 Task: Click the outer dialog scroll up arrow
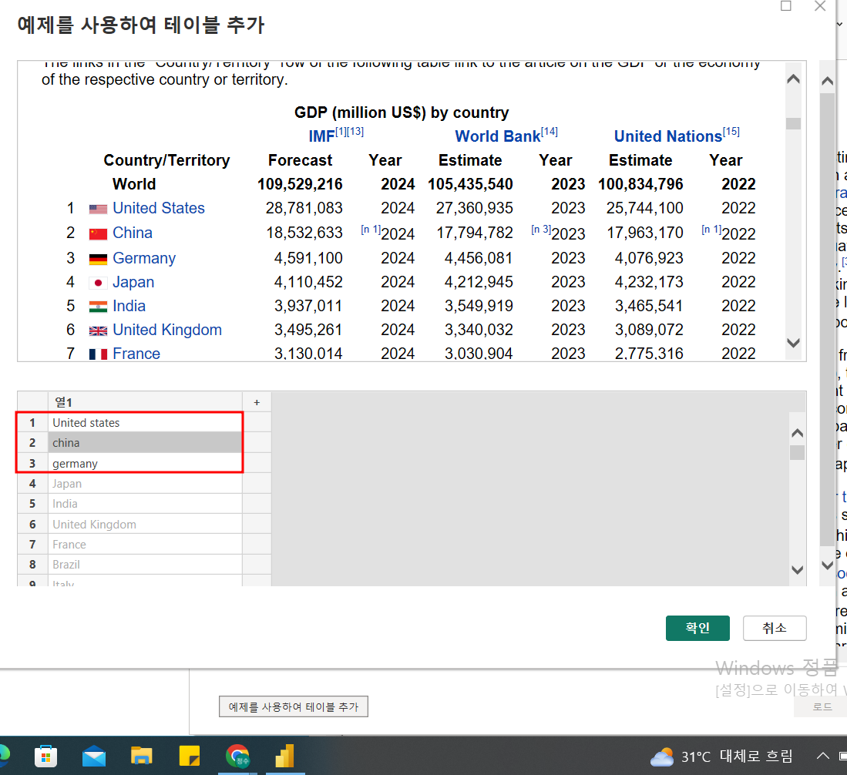827,82
